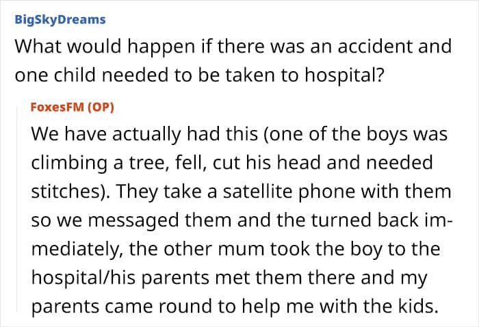Click the word "mediately," in the reply
This screenshot has width=479, height=327.
77,249
